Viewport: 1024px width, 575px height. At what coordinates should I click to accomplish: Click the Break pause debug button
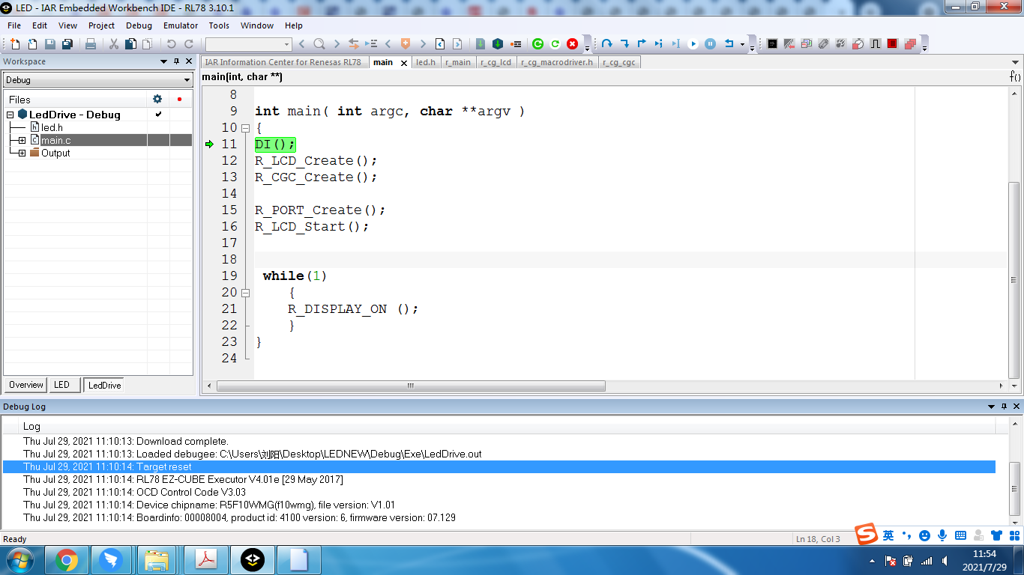coord(710,44)
